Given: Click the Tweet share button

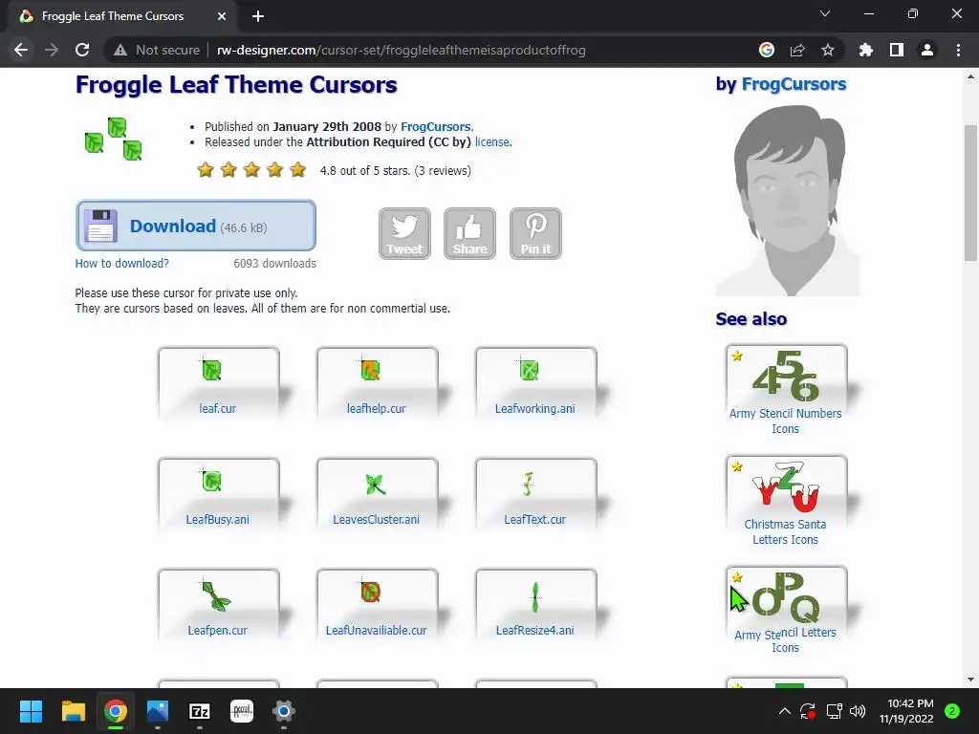Looking at the screenshot, I should tap(404, 233).
